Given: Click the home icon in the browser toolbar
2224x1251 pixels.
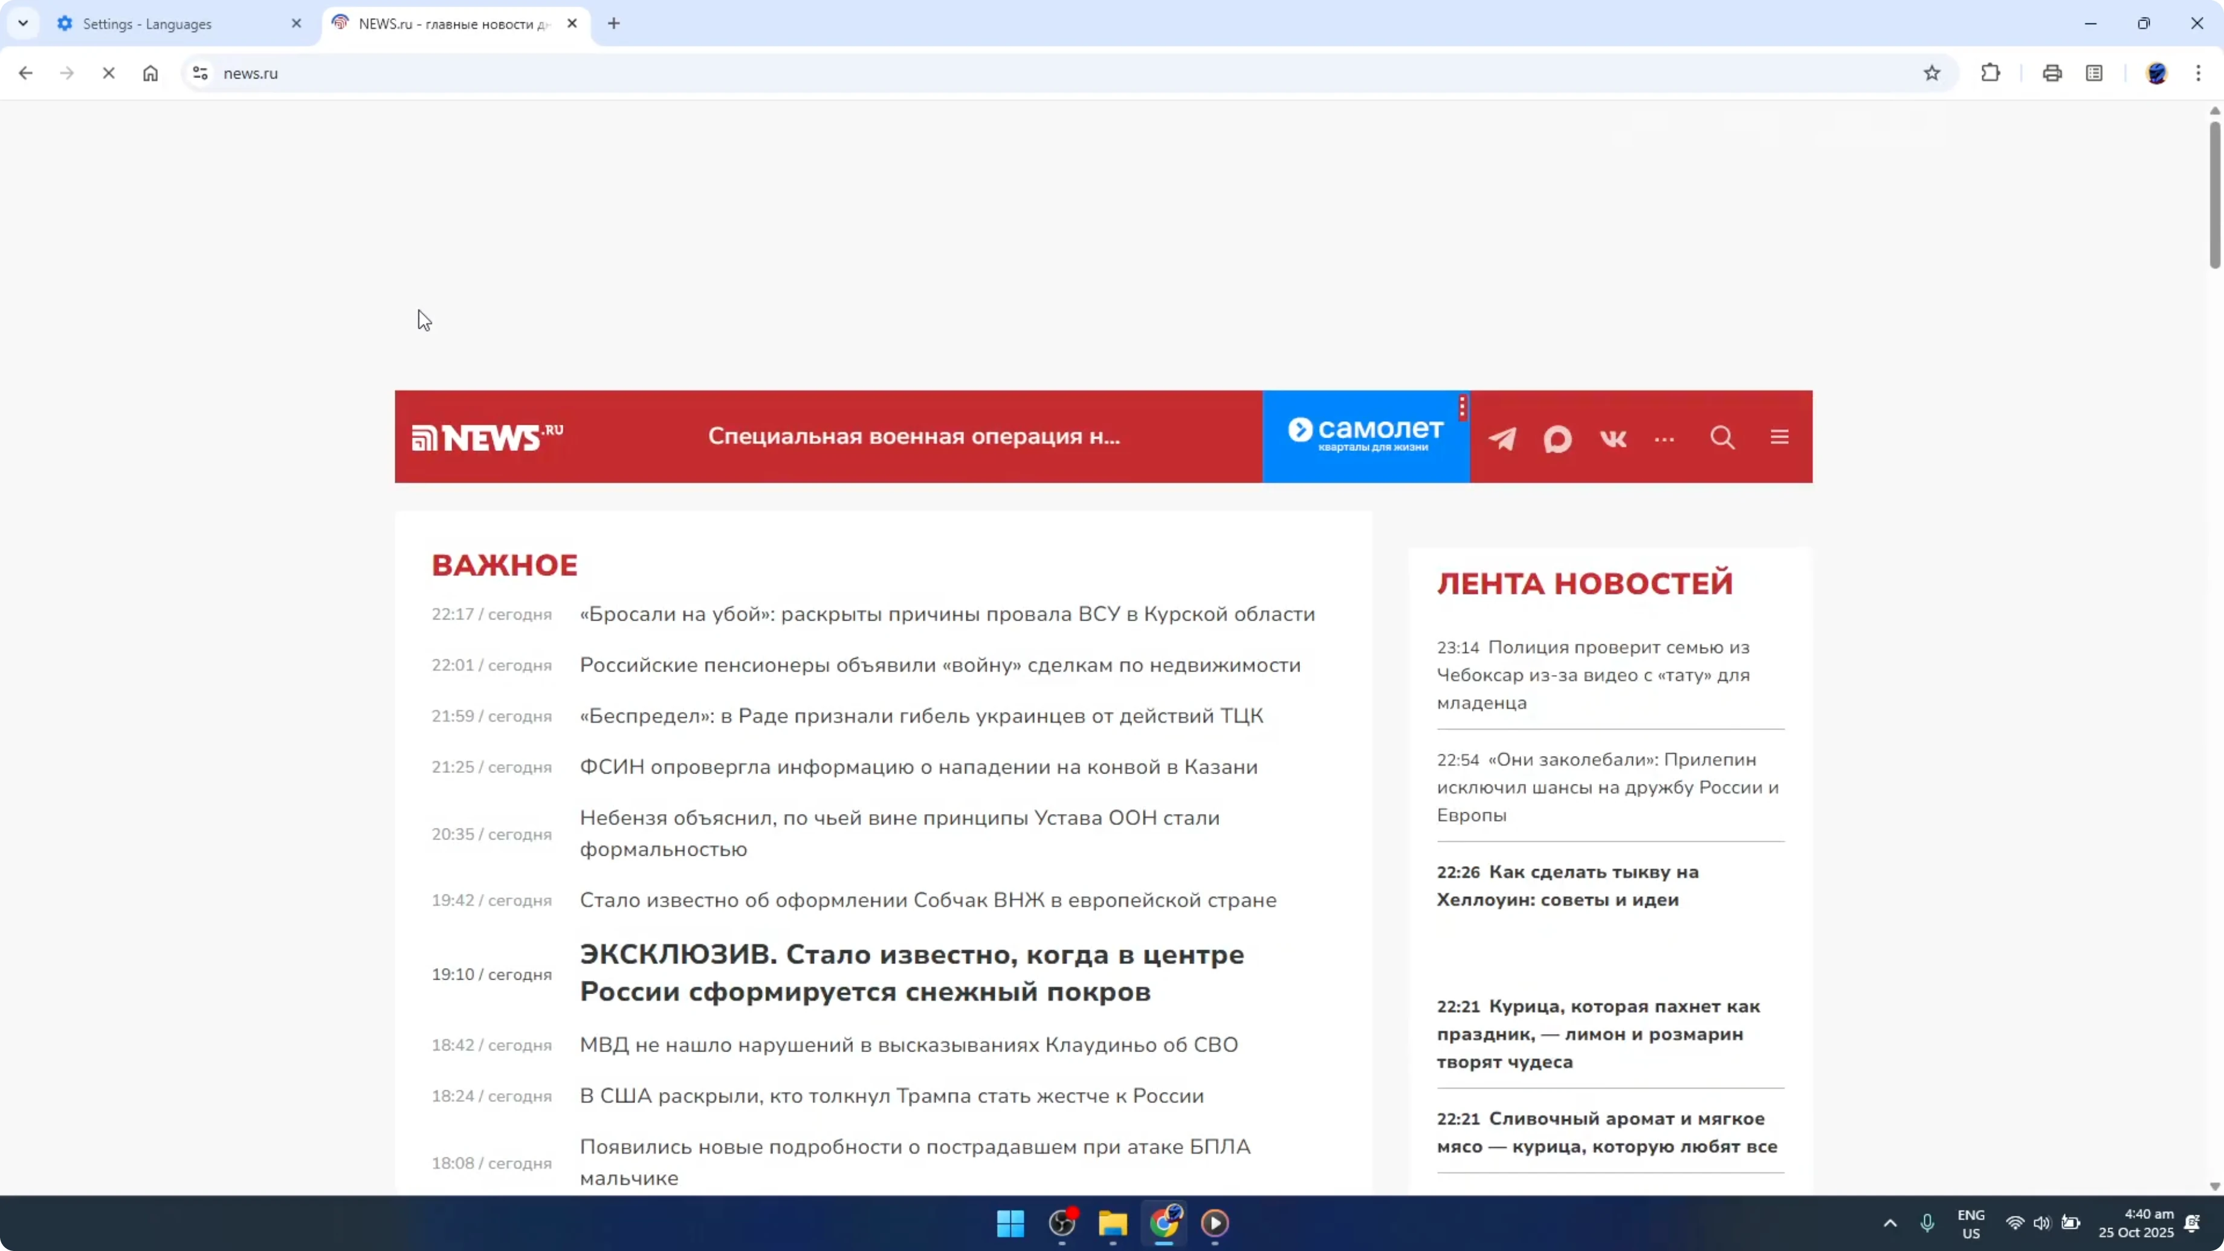Looking at the screenshot, I should pos(150,73).
